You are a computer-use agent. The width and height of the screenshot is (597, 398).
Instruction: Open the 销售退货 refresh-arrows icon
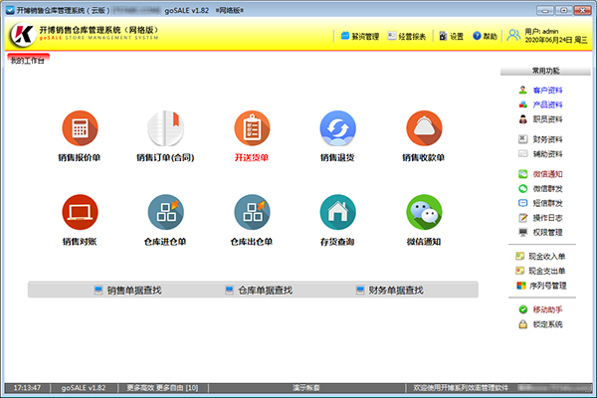[x=337, y=128]
